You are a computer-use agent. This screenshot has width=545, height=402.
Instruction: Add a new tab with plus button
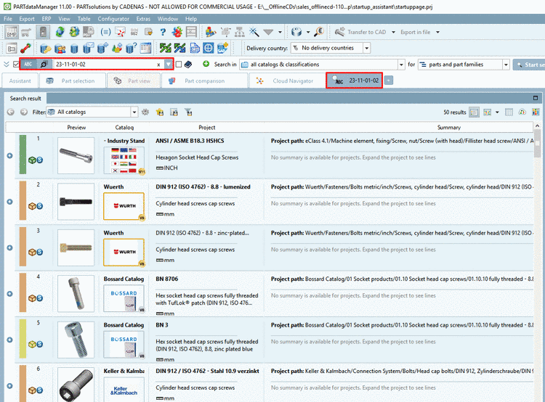[389, 81]
